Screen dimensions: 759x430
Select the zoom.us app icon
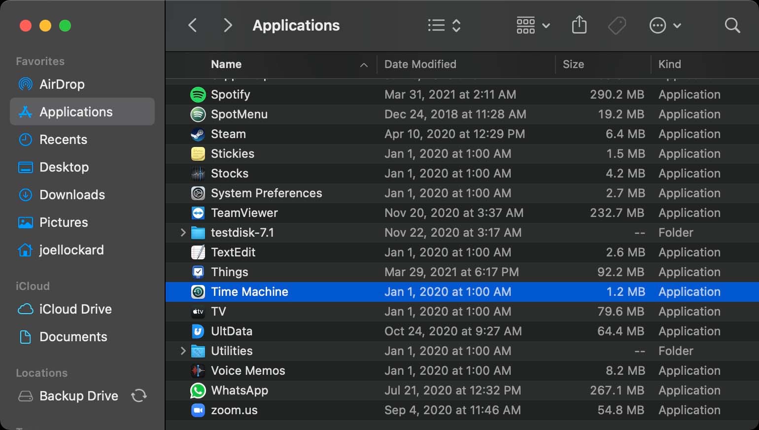point(198,410)
